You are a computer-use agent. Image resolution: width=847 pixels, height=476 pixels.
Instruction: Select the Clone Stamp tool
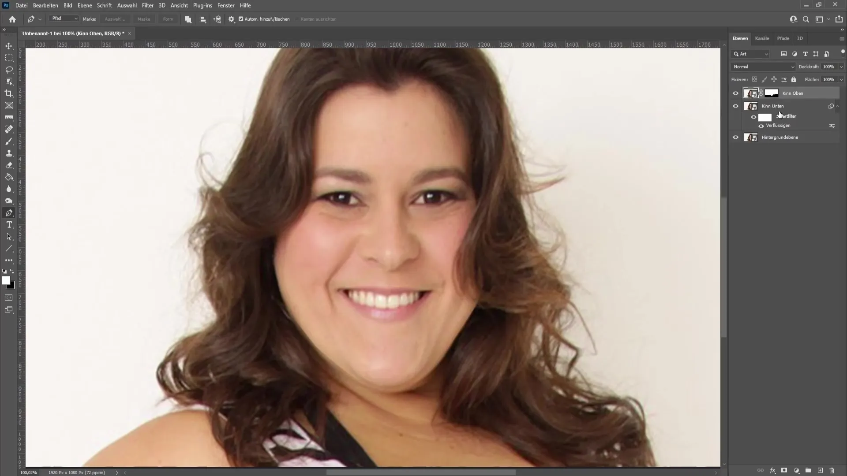[9, 153]
